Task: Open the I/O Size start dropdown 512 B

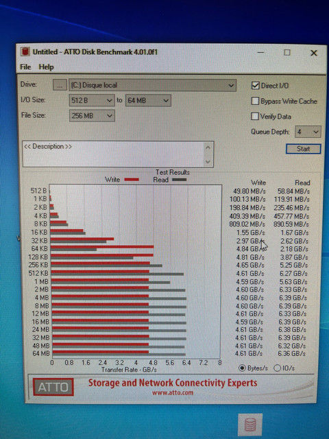Action: (x=92, y=100)
